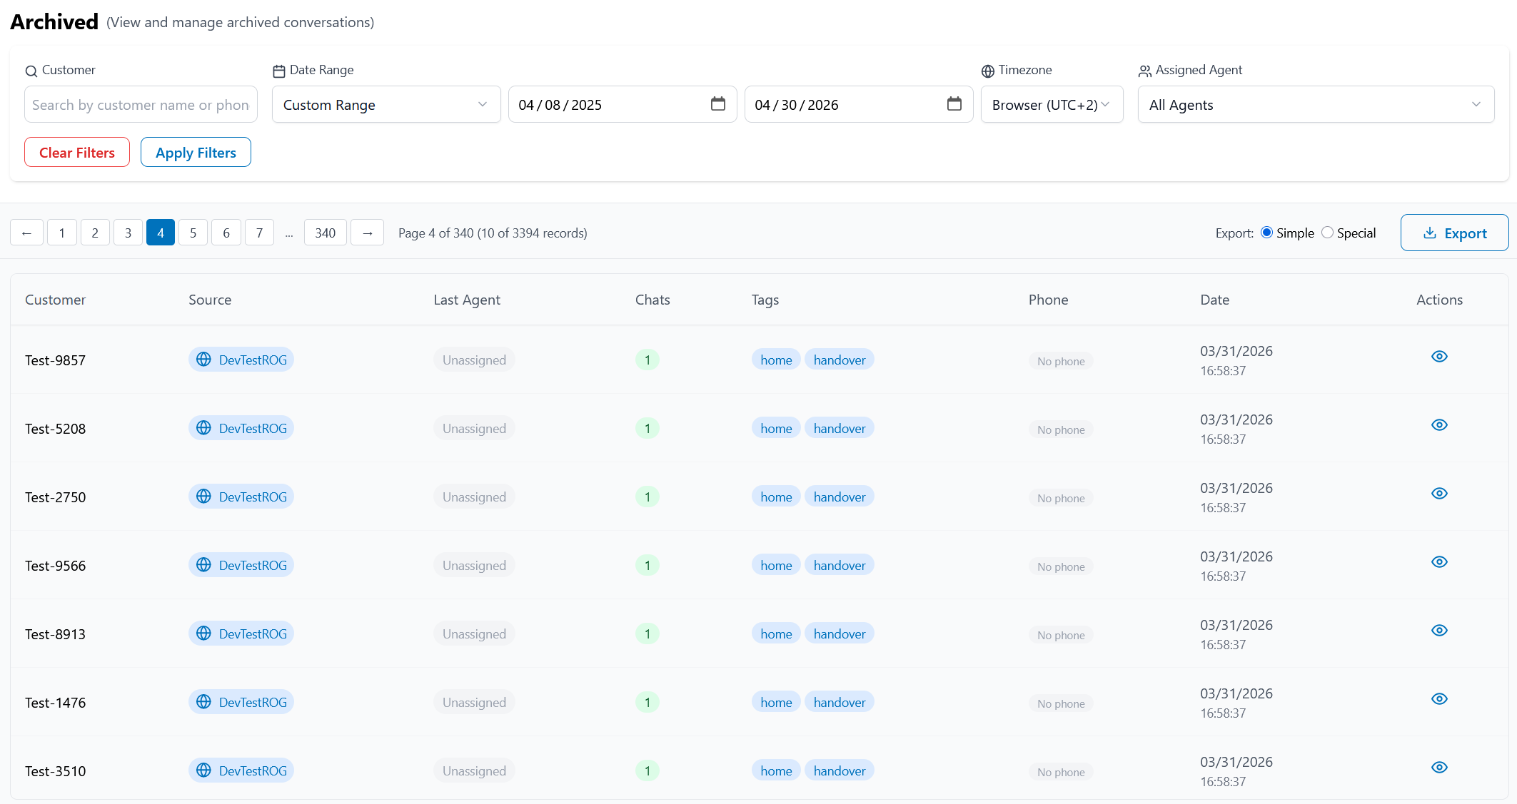Go to next page with right arrow

tap(367, 233)
